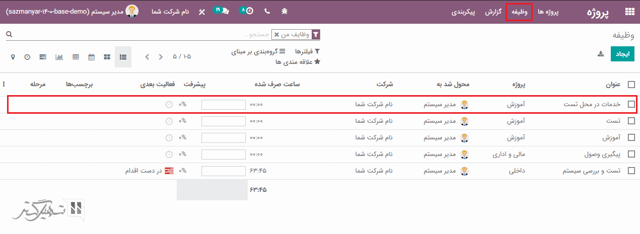
Task: Click the progress bar of تست task
Action: [x=223, y=121]
